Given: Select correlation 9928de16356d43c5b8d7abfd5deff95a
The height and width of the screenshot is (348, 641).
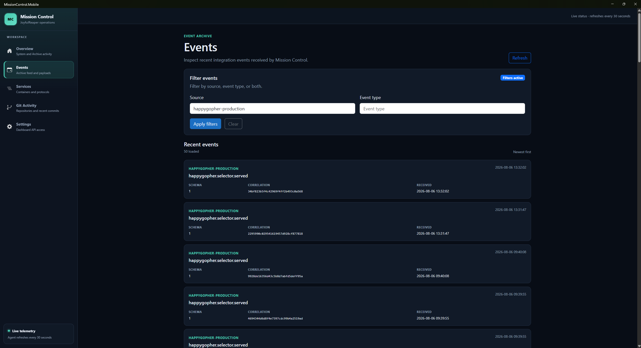Looking at the screenshot, I should (275, 276).
